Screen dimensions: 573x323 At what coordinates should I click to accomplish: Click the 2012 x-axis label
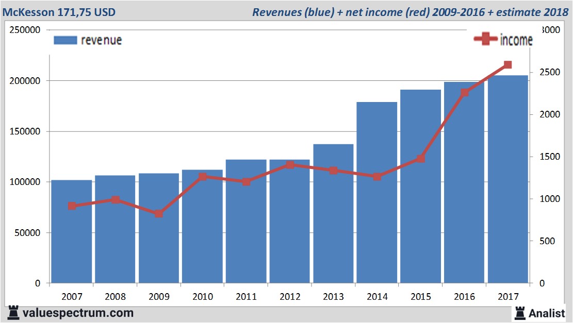(290, 296)
